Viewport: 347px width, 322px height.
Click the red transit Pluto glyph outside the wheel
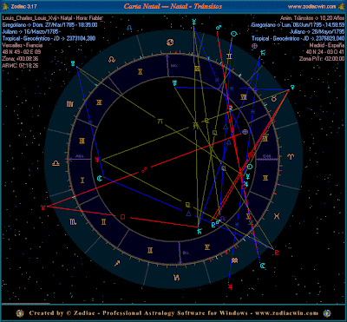pyautogui.click(x=277, y=253)
